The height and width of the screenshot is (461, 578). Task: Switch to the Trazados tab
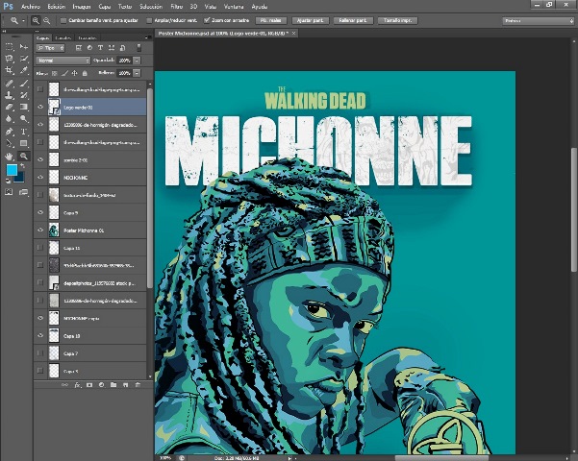[88, 37]
